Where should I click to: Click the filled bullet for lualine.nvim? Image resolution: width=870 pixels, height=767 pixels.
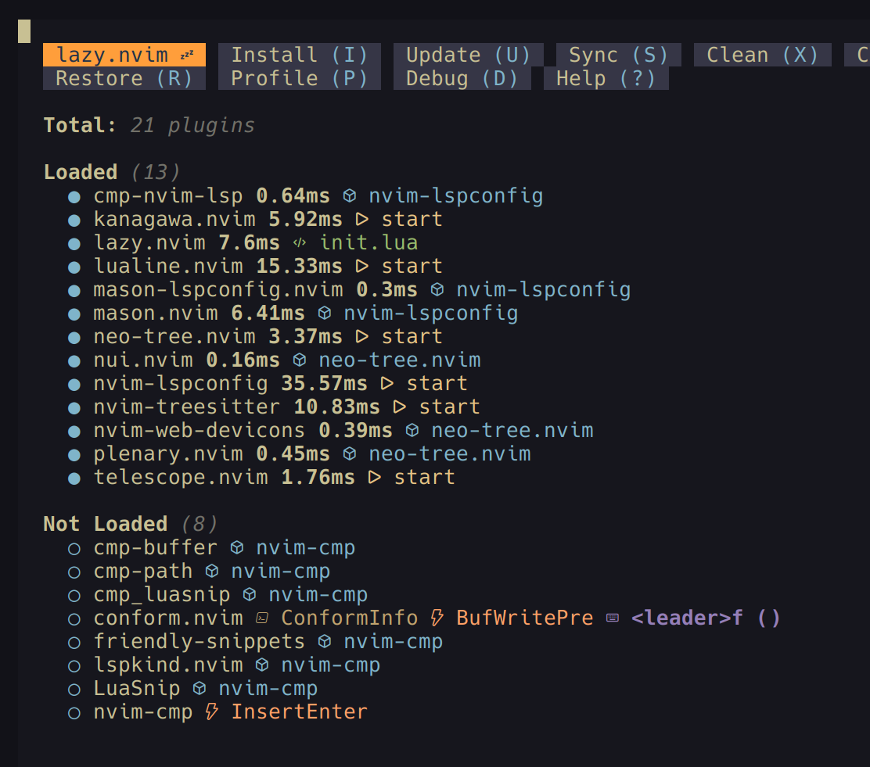pyautogui.click(x=74, y=267)
